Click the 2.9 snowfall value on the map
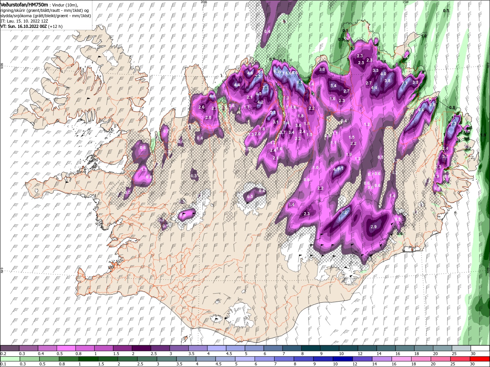 (374, 227)
